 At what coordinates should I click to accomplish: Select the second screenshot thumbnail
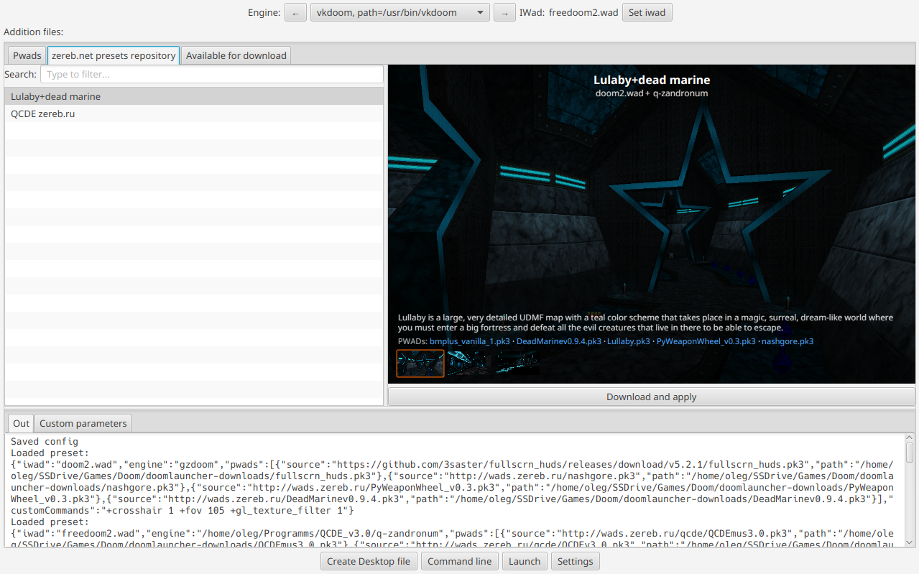[468, 364]
